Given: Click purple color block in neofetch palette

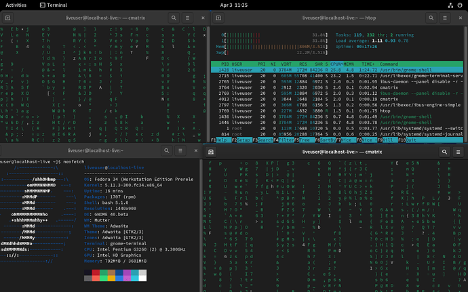Looking at the screenshot, I should click(x=127, y=272).
